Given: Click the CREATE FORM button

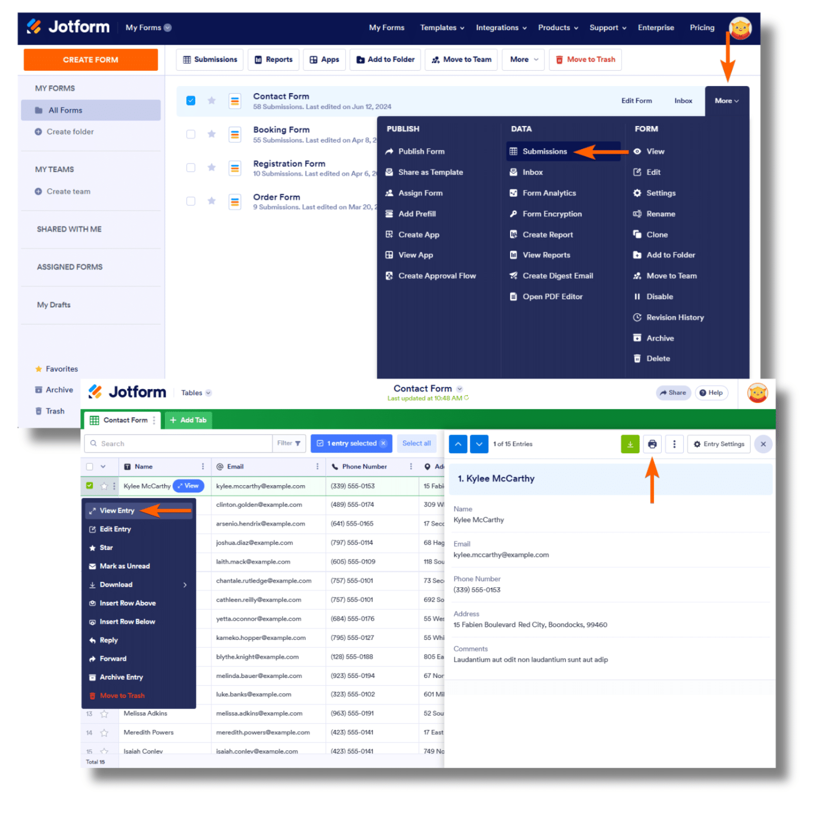Looking at the screenshot, I should [91, 60].
